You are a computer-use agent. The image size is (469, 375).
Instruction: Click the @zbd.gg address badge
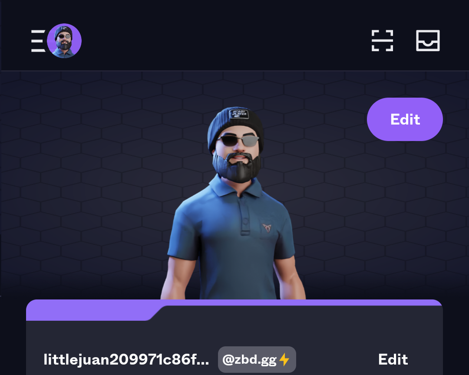pyautogui.click(x=257, y=359)
